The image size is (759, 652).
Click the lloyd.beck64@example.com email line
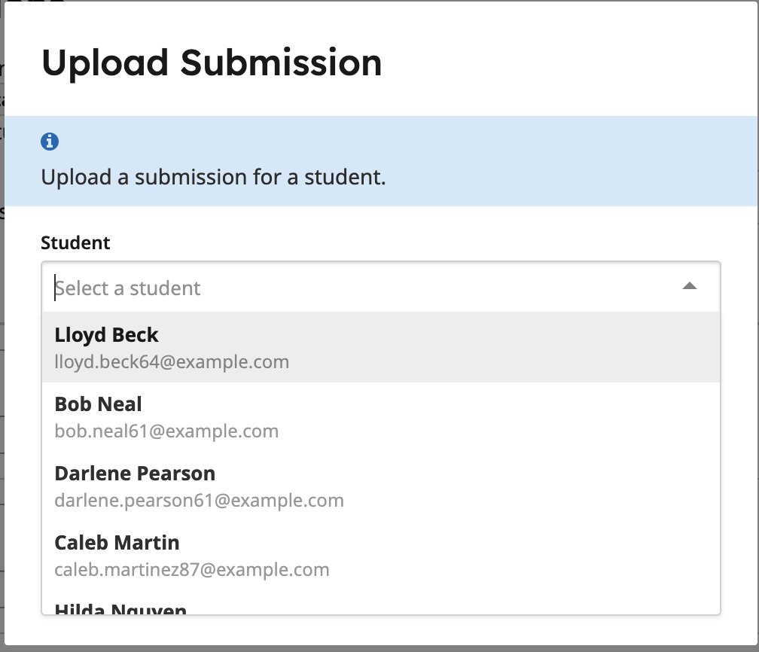[x=172, y=362]
